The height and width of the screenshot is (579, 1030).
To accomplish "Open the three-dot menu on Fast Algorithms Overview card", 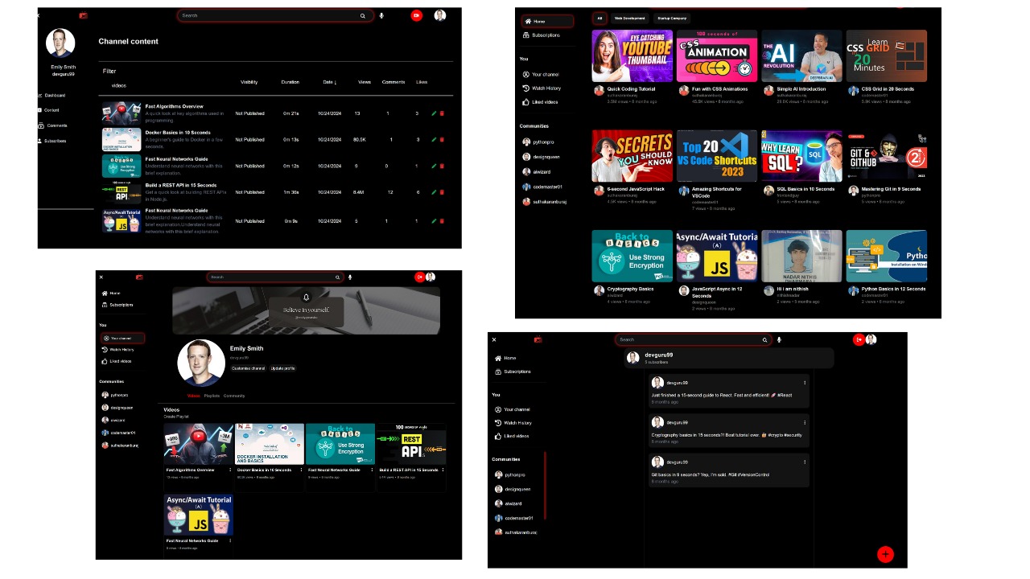I will coord(231,470).
